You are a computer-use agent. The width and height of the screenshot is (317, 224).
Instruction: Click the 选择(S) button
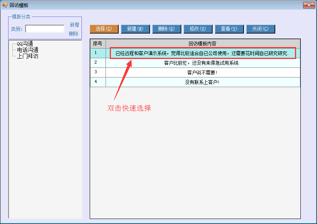click(104, 29)
